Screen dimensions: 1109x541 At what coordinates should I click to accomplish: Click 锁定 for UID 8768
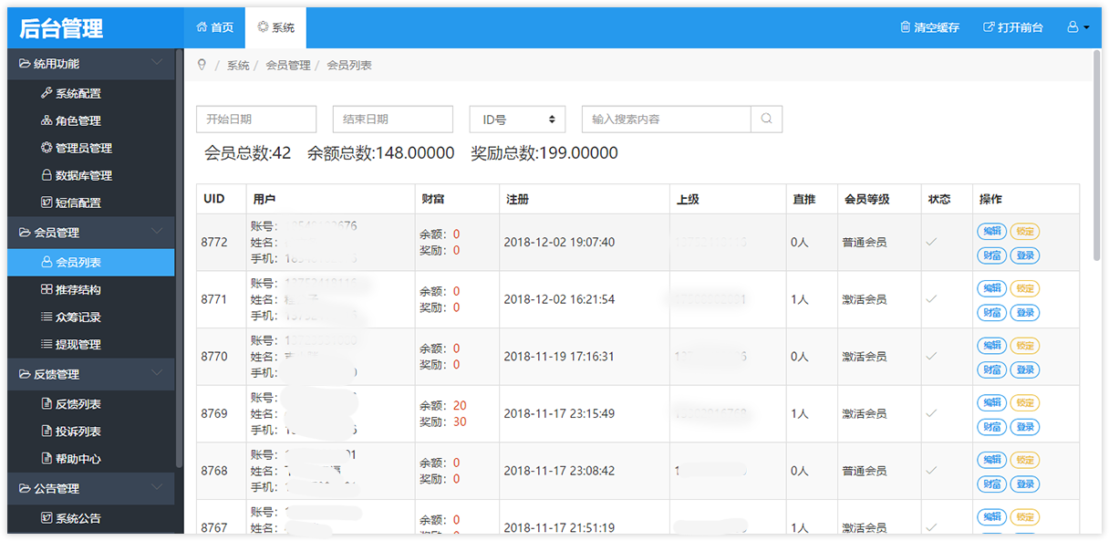click(x=1025, y=460)
